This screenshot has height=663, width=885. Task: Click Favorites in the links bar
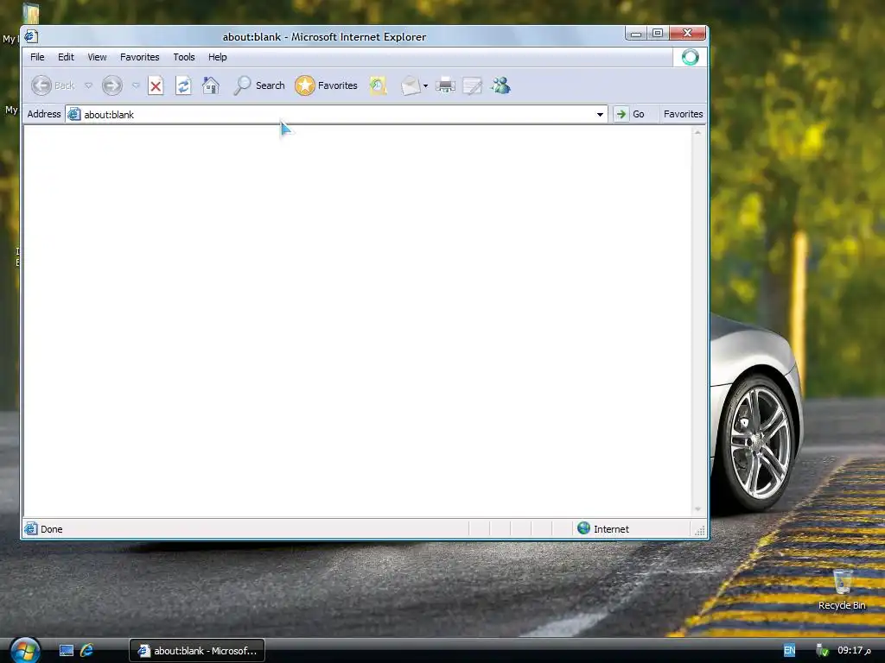coord(683,114)
